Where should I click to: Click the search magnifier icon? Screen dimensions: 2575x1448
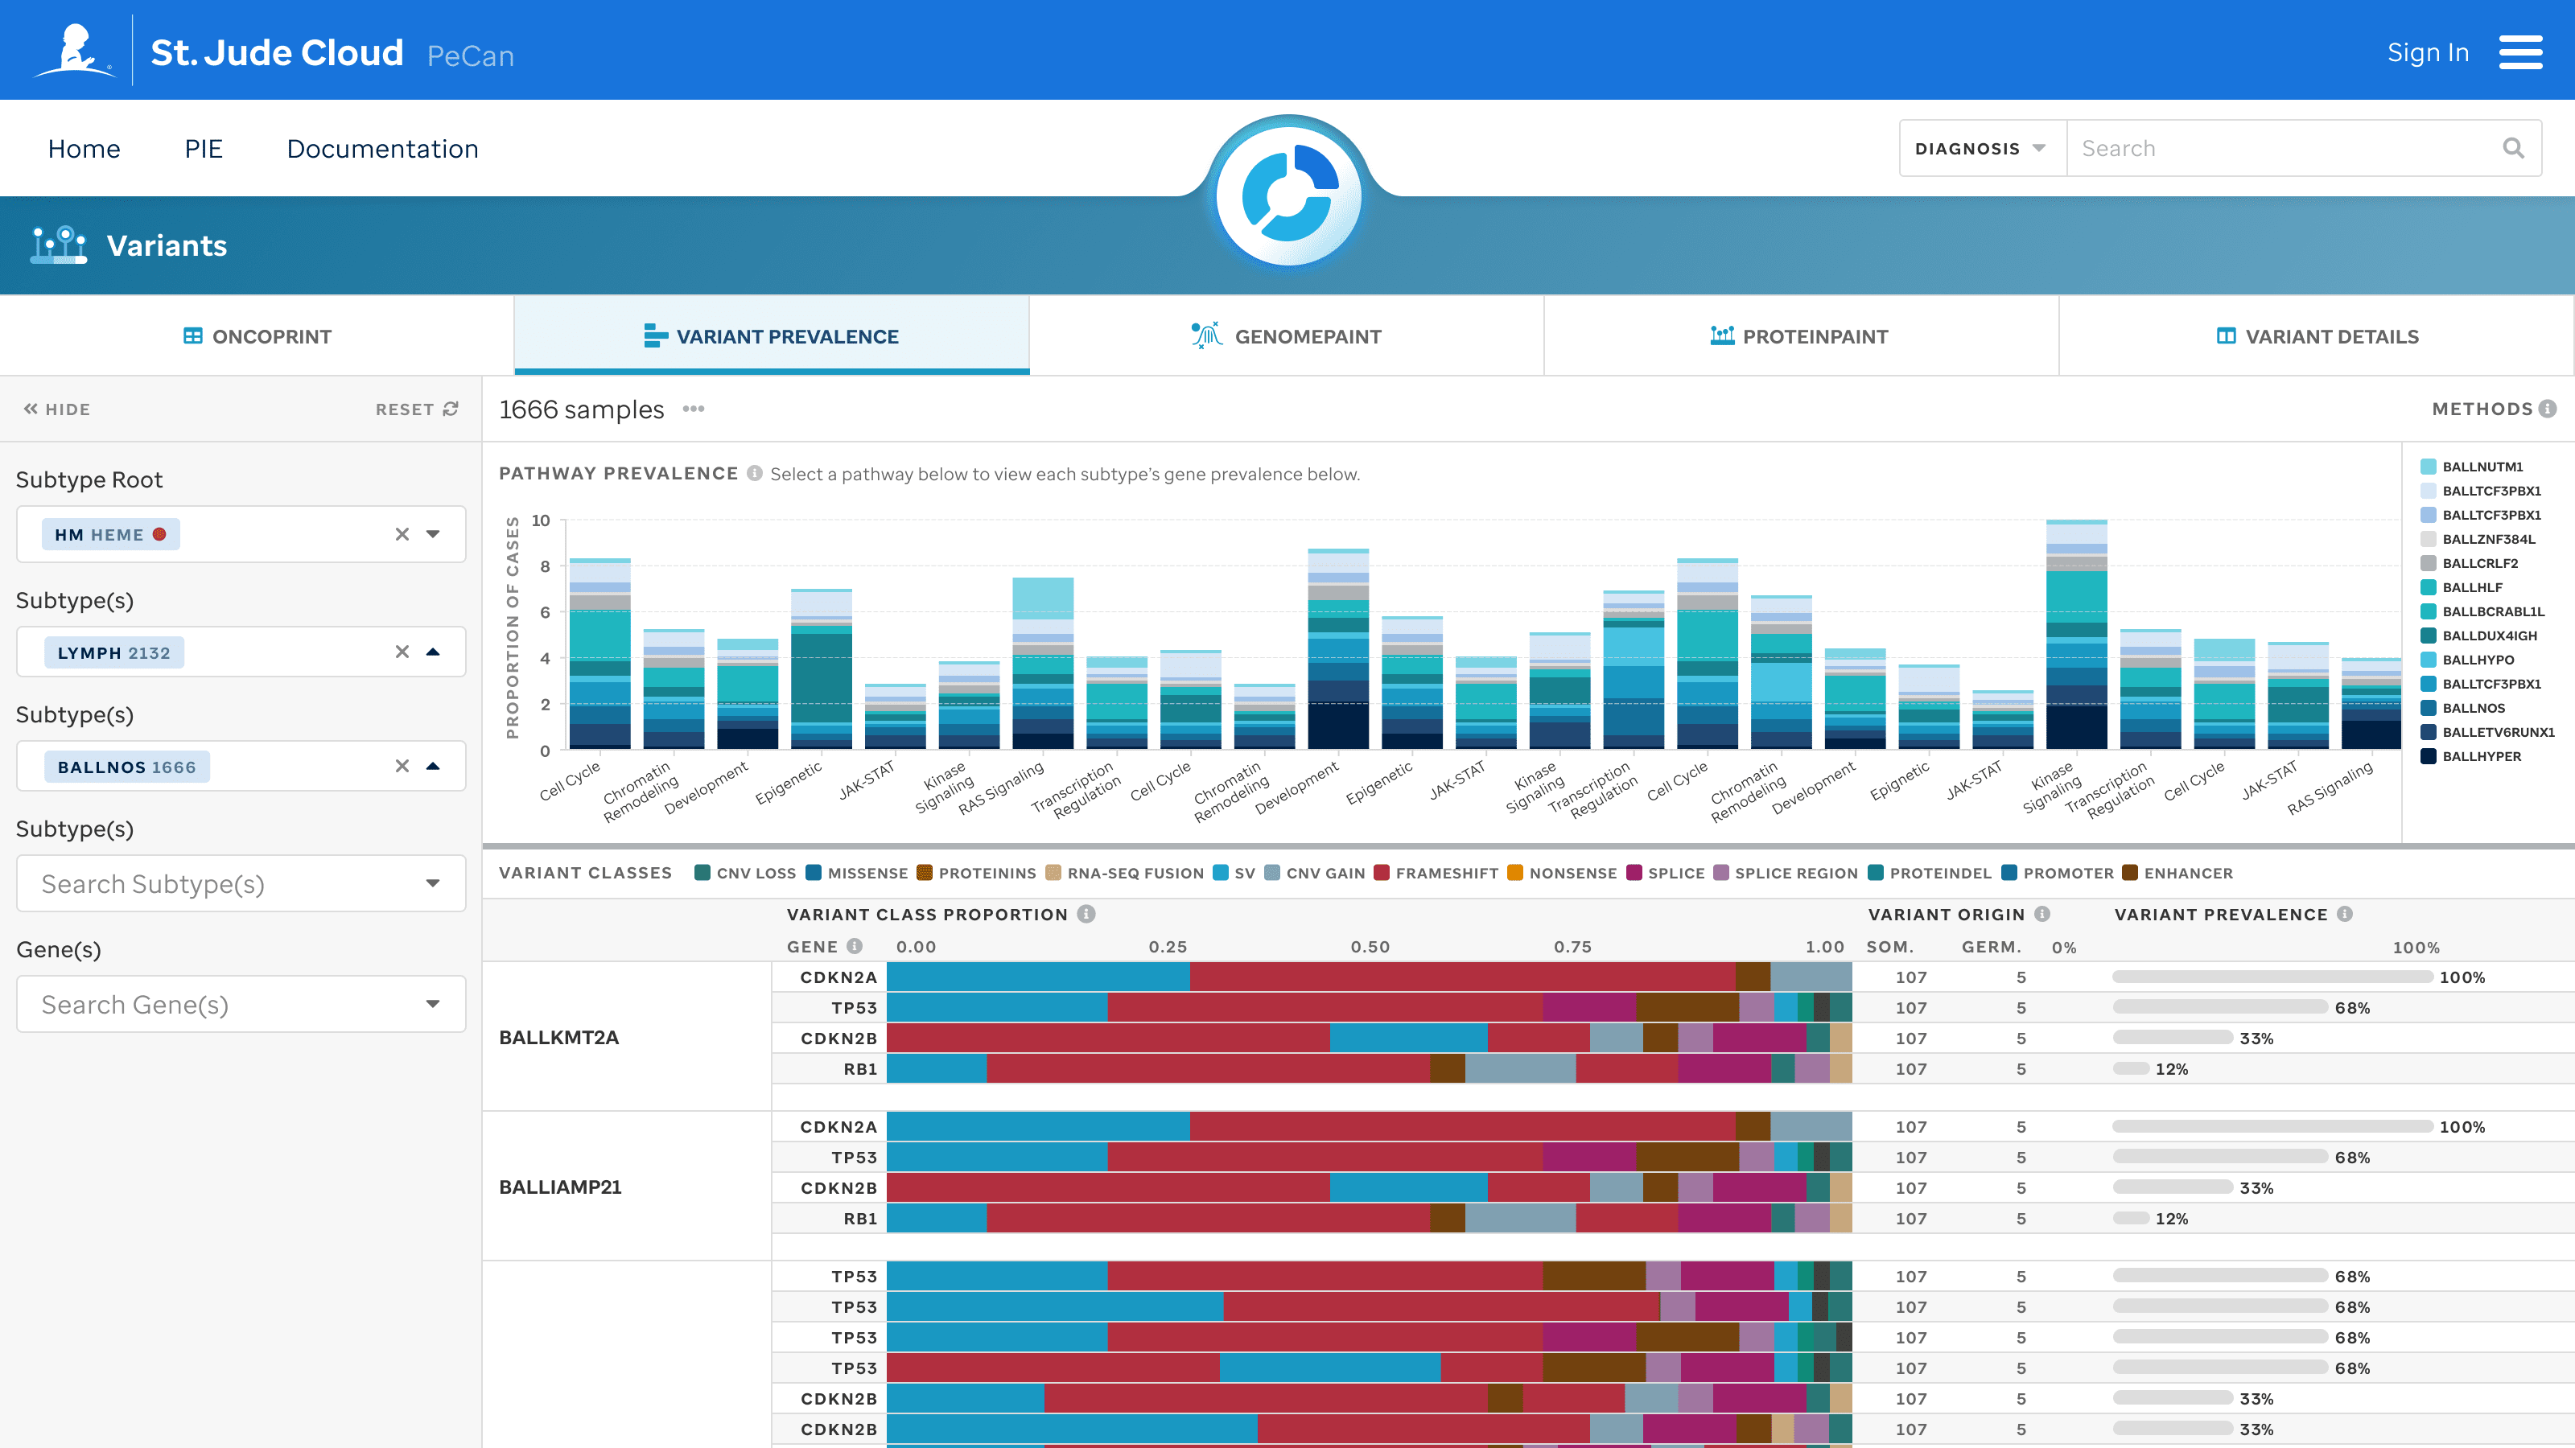[x=2513, y=149]
